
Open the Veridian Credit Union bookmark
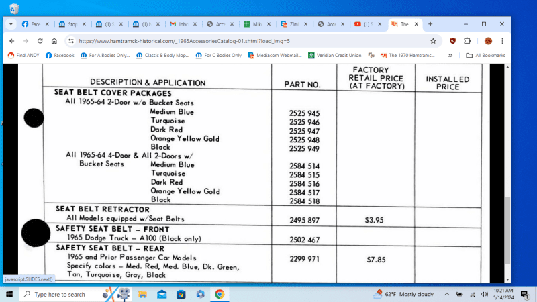tap(334, 56)
